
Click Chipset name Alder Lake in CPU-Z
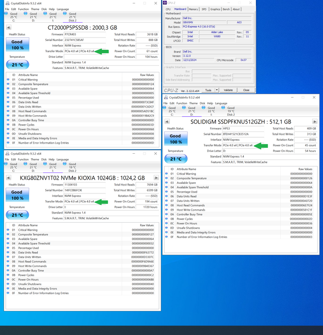coord(217,32)
